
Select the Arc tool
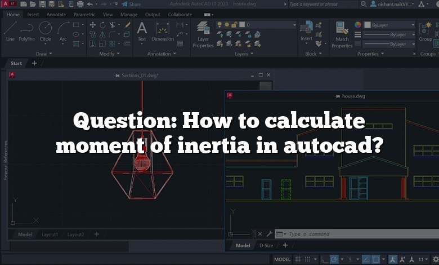(63, 31)
